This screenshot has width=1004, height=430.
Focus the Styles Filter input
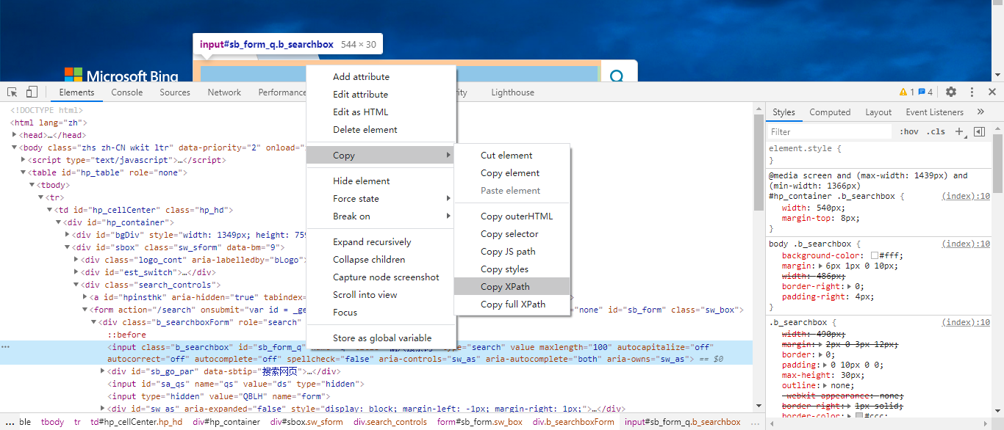click(x=829, y=132)
